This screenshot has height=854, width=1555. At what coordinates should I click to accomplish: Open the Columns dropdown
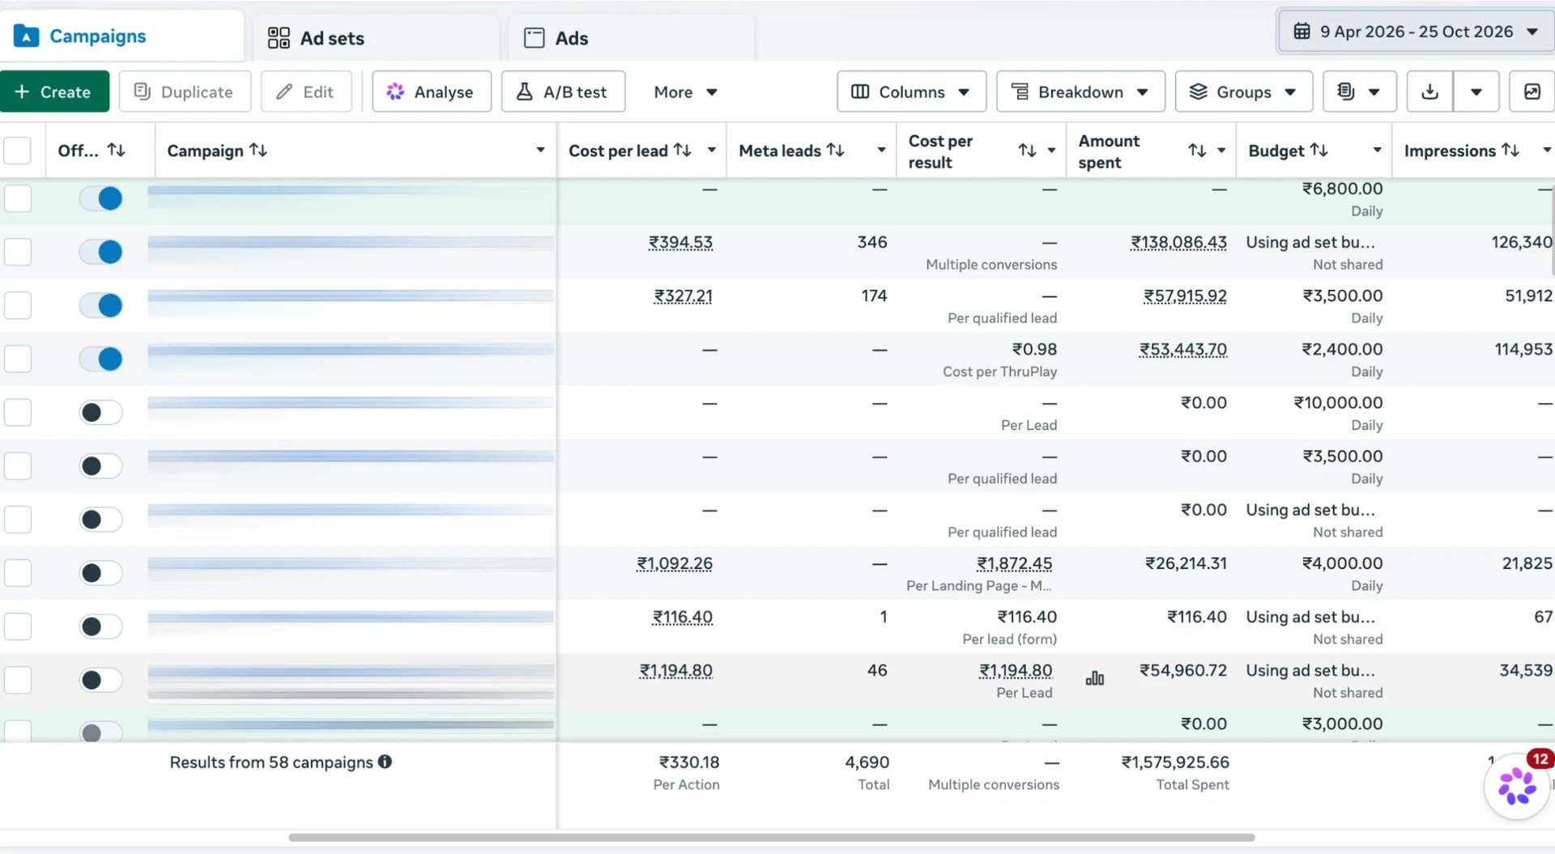pyautogui.click(x=911, y=91)
